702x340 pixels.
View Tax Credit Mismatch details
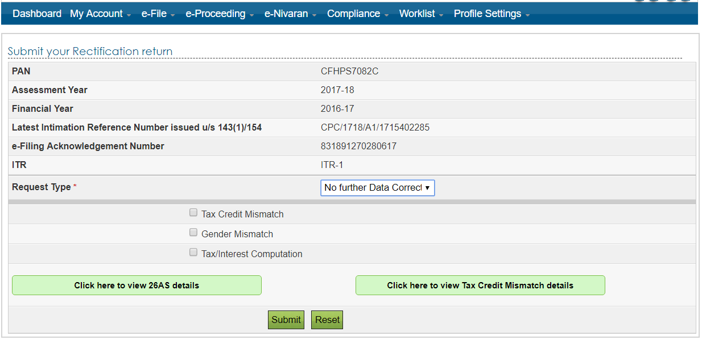coord(480,285)
